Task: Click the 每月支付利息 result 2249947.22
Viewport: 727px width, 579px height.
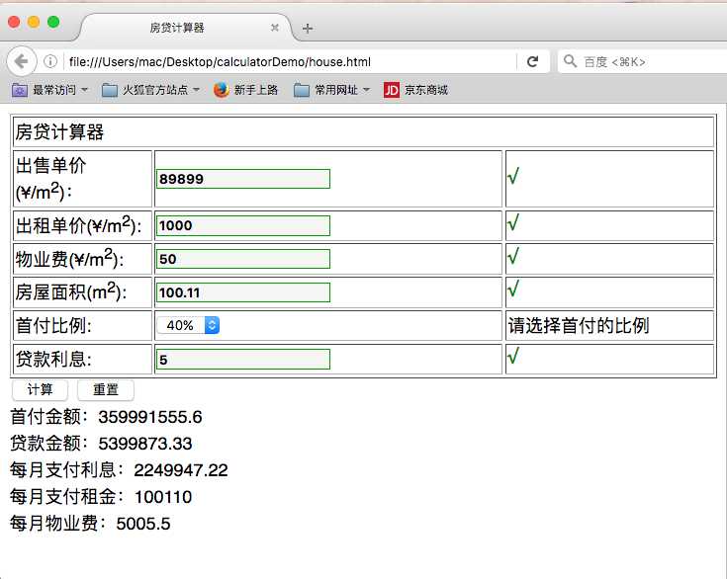Action: coord(181,470)
